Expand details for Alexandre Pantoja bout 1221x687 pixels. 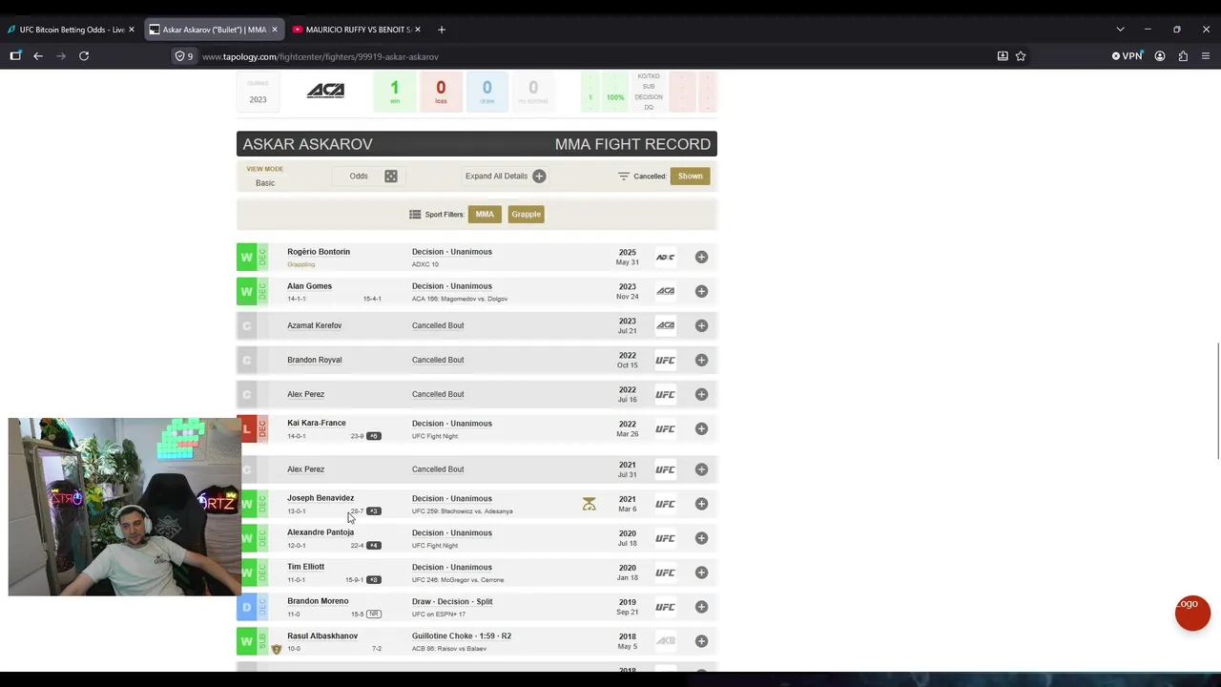[x=701, y=538]
